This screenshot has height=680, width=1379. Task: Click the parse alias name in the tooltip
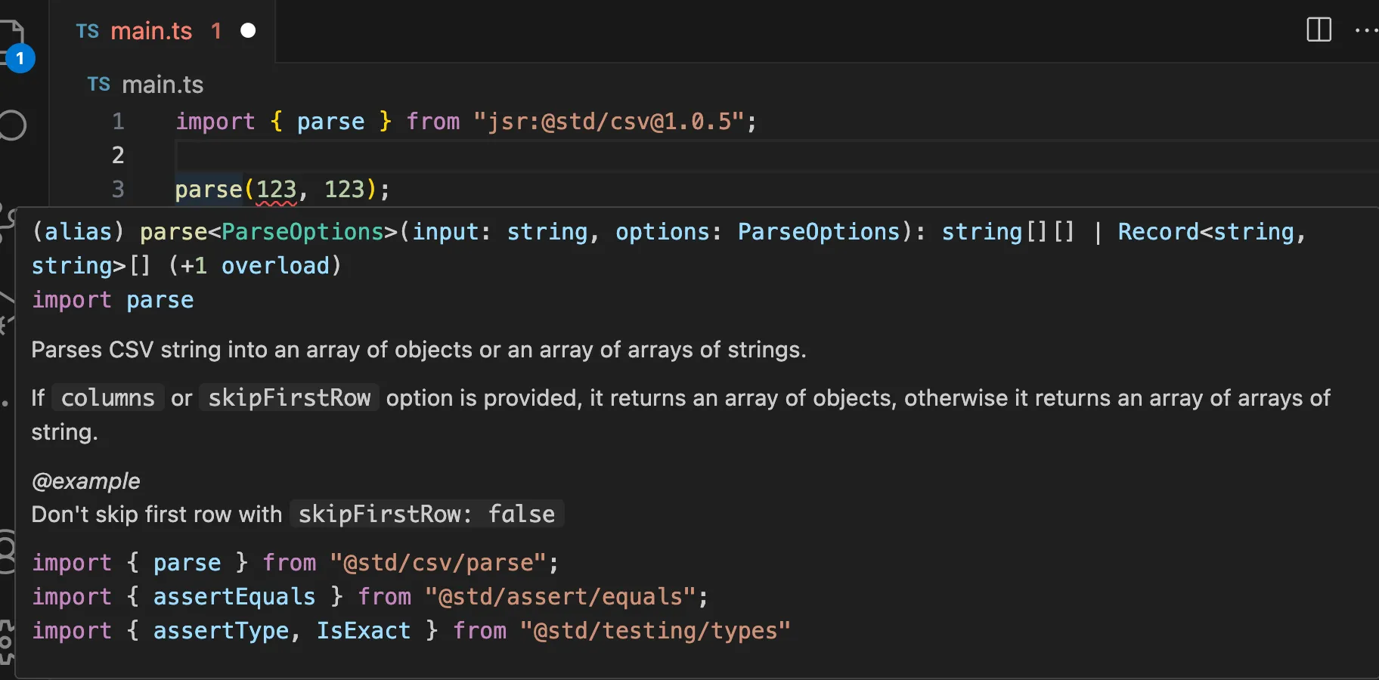click(x=173, y=232)
